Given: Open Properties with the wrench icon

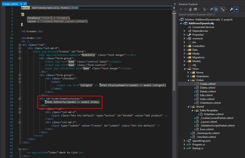Looking at the screenshot, I should point(231,9).
